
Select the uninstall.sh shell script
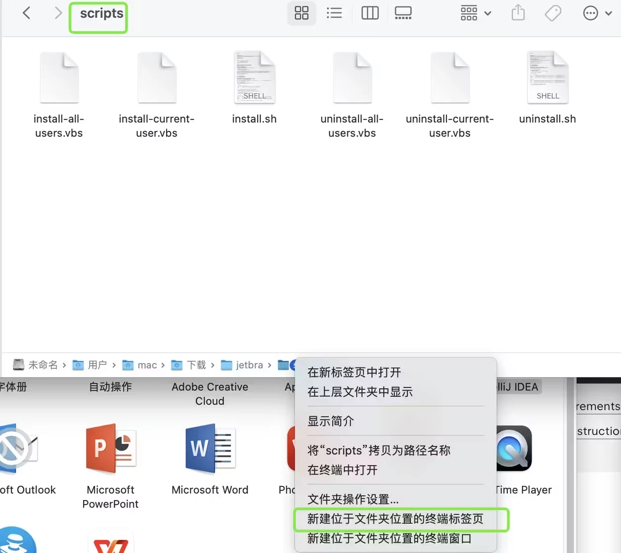pyautogui.click(x=547, y=88)
